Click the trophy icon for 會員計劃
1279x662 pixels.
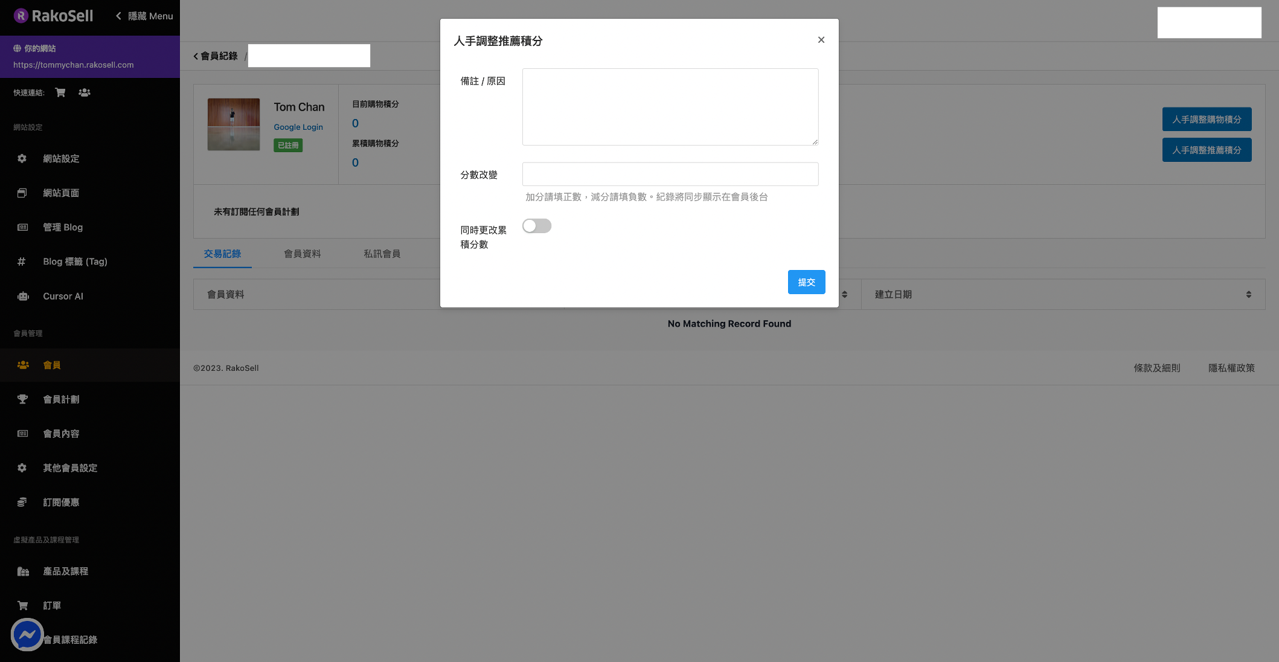tap(22, 399)
